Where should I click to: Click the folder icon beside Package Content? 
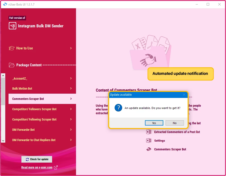(12, 65)
